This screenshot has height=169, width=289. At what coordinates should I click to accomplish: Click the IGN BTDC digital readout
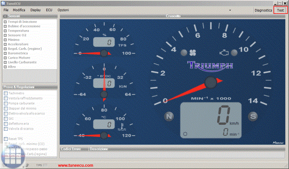pyautogui.click(x=104, y=83)
